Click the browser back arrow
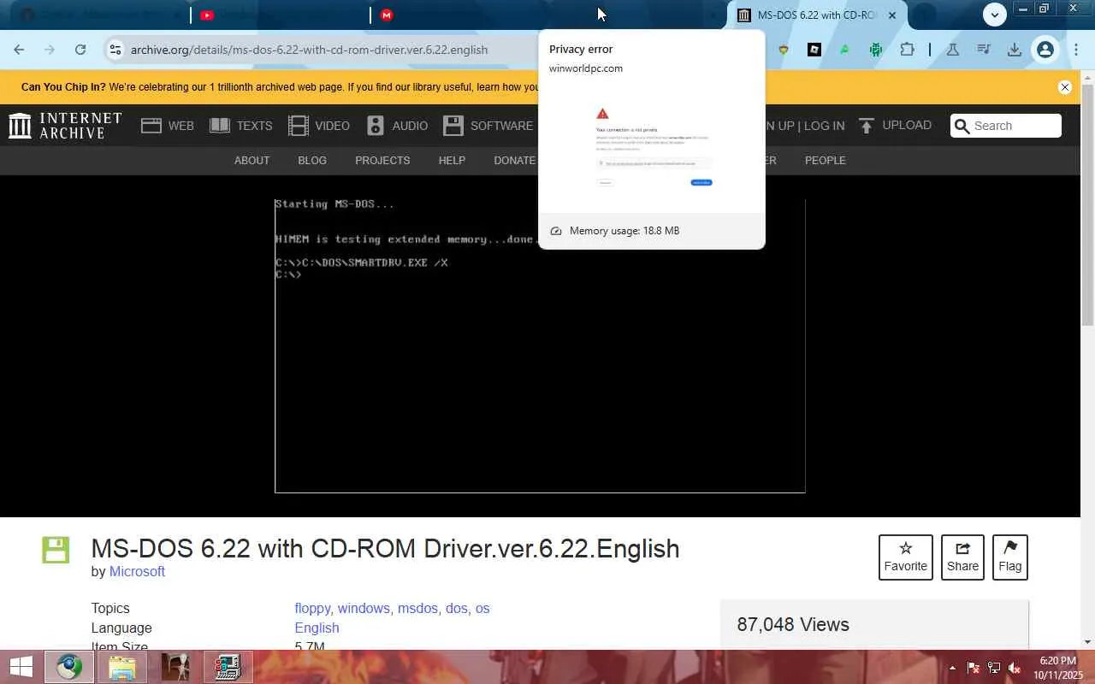The height and width of the screenshot is (684, 1095). point(19,50)
